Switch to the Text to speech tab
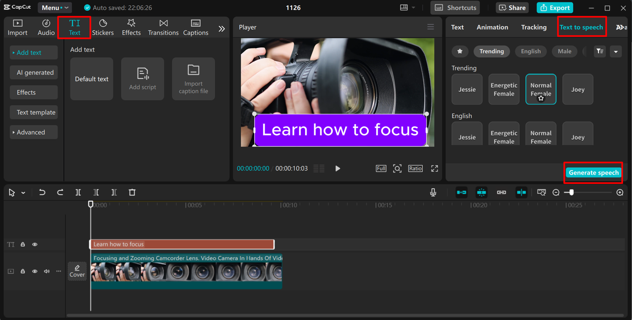 click(x=581, y=27)
